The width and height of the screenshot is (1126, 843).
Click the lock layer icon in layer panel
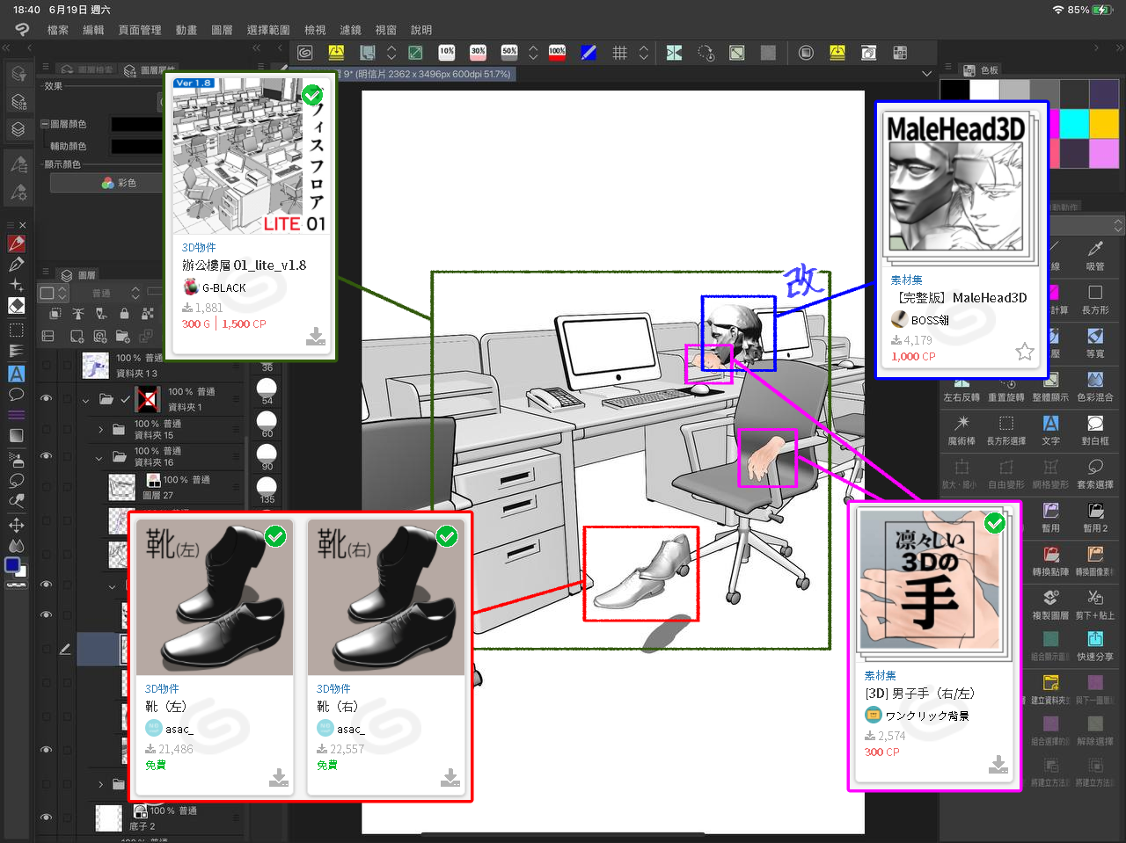coord(124,313)
